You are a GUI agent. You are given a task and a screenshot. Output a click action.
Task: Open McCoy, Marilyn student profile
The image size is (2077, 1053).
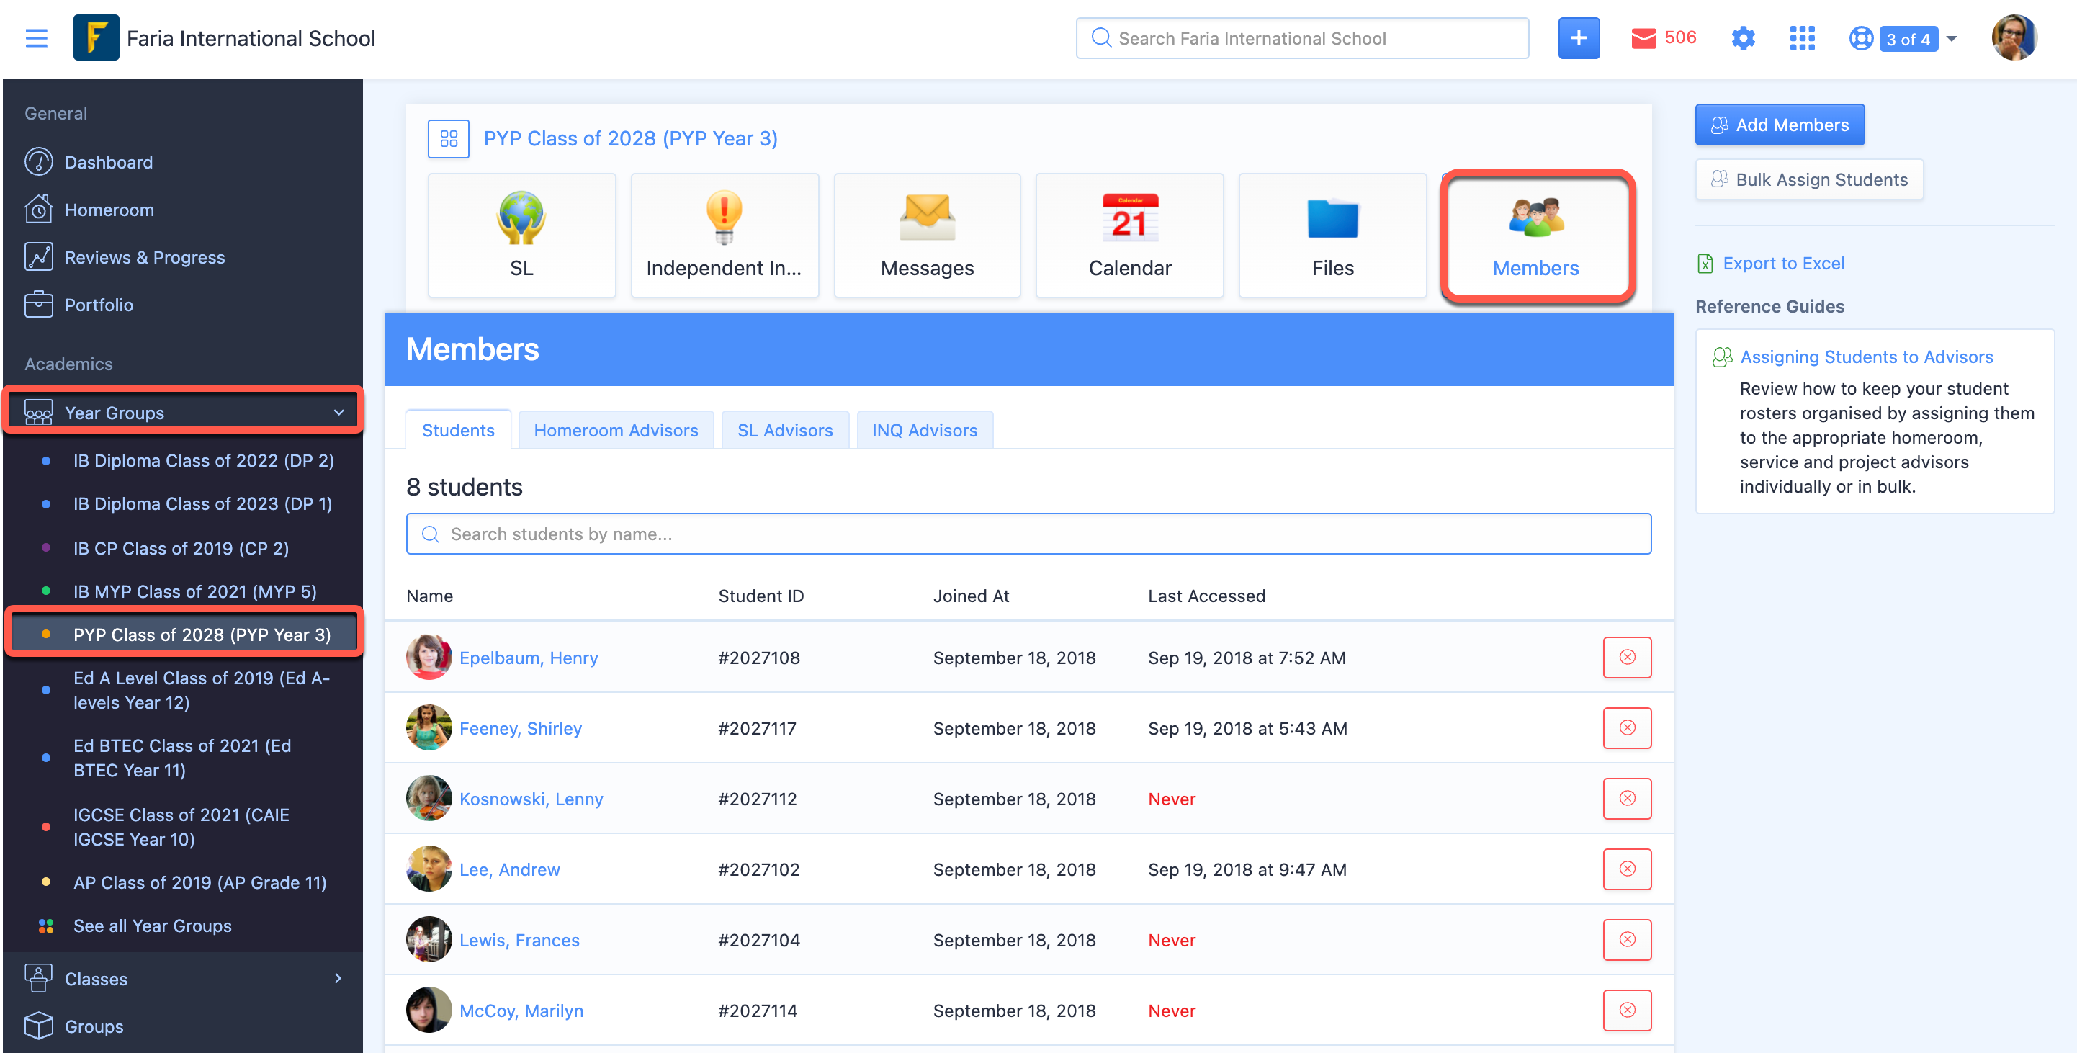(x=521, y=1011)
